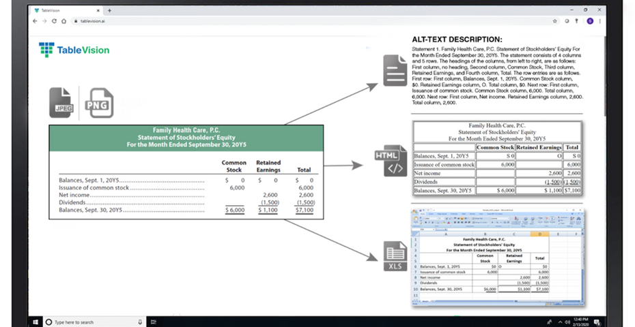Click HTML table row Dividends
Viewport: 635px width, 327px height.
pyautogui.click(x=497, y=181)
